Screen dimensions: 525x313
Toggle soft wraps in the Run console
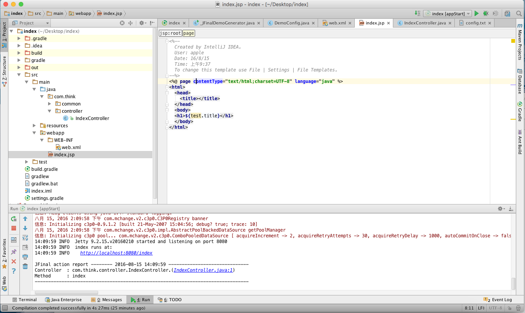coord(25,238)
